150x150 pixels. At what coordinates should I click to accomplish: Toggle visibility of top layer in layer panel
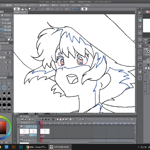(x=145, y=72)
